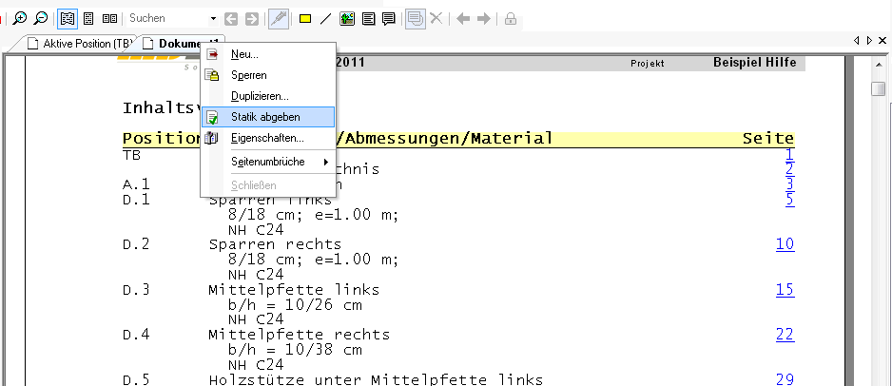Open the Suchen dropdown arrow
Viewport: 892px width, 386px height.
tap(213, 19)
